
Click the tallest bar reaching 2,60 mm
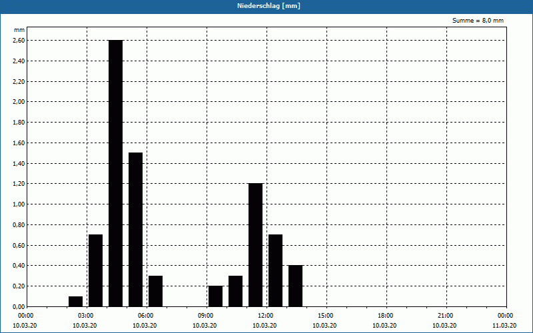point(115,173)
